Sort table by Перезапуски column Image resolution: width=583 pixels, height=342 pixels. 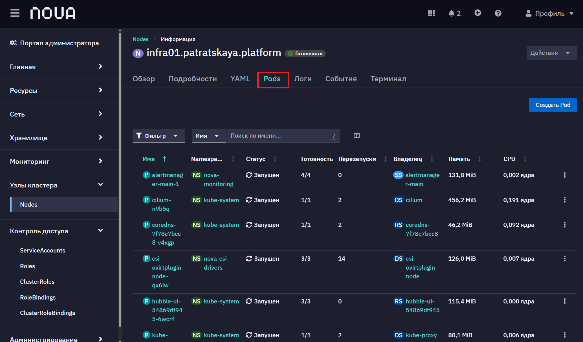[363, 159]
